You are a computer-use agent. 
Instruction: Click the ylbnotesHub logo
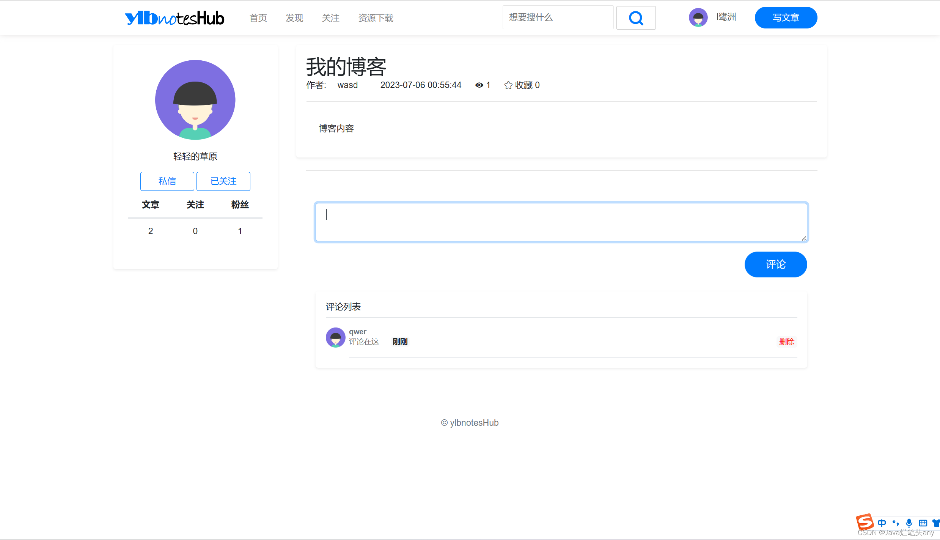coord(174,18)
